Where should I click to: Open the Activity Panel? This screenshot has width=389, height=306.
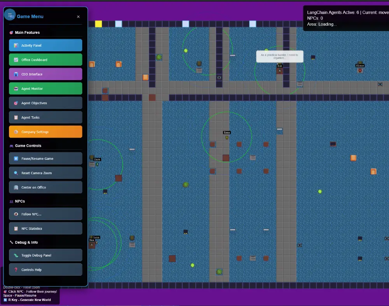click(x=46, y=45)
